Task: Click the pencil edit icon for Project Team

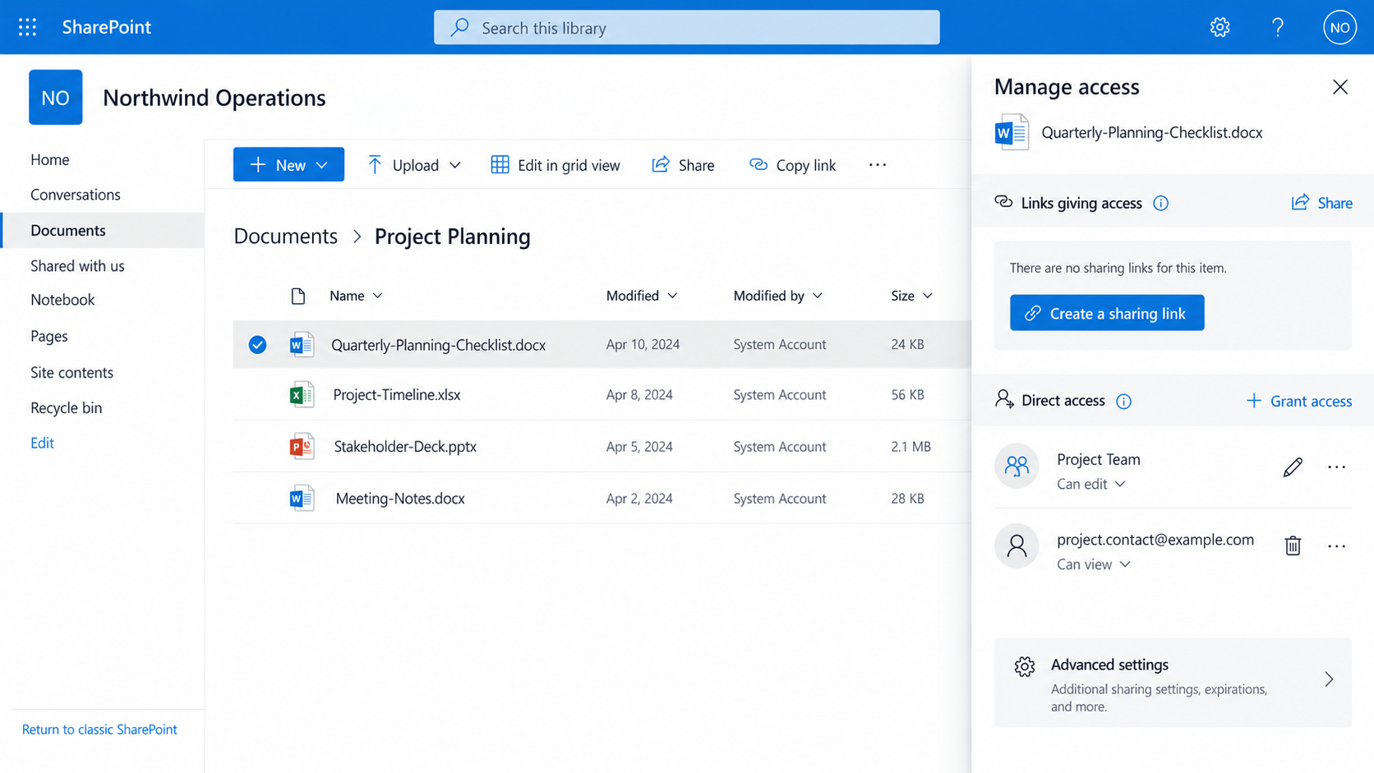Action: 1293,467
